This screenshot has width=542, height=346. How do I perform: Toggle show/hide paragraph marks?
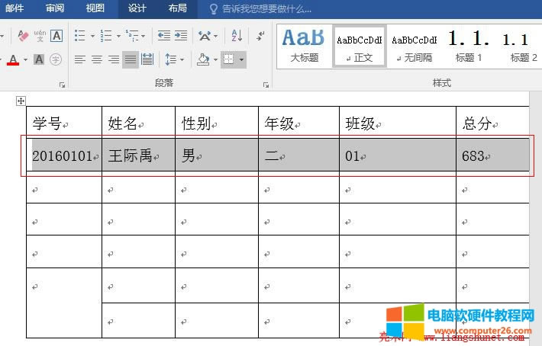261,36
